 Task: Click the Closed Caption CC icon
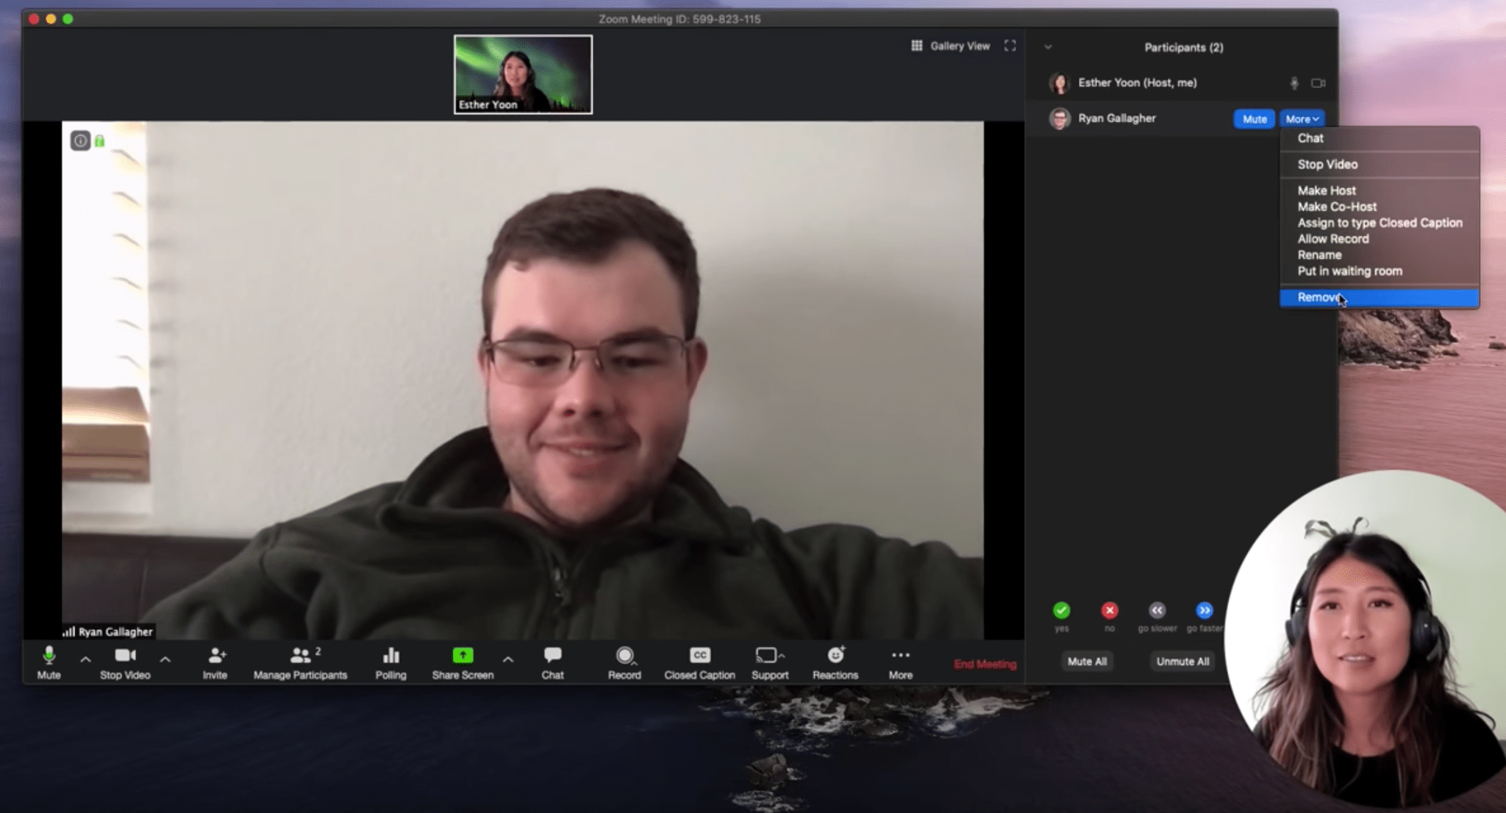[699, 655]
